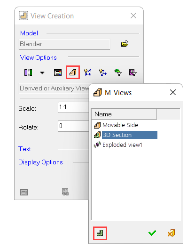Open the model file browse folder icon
The height and width of the screenshot is (251, 195).
pyautogui.click(x=125, y=43)
